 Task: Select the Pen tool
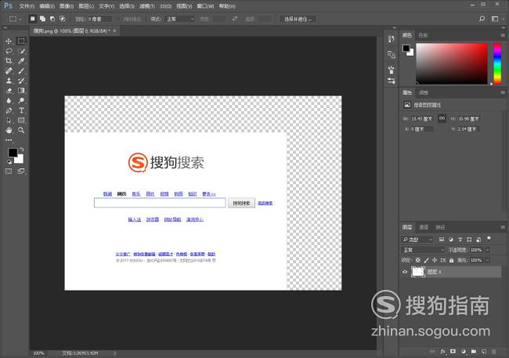click(9, 110)
